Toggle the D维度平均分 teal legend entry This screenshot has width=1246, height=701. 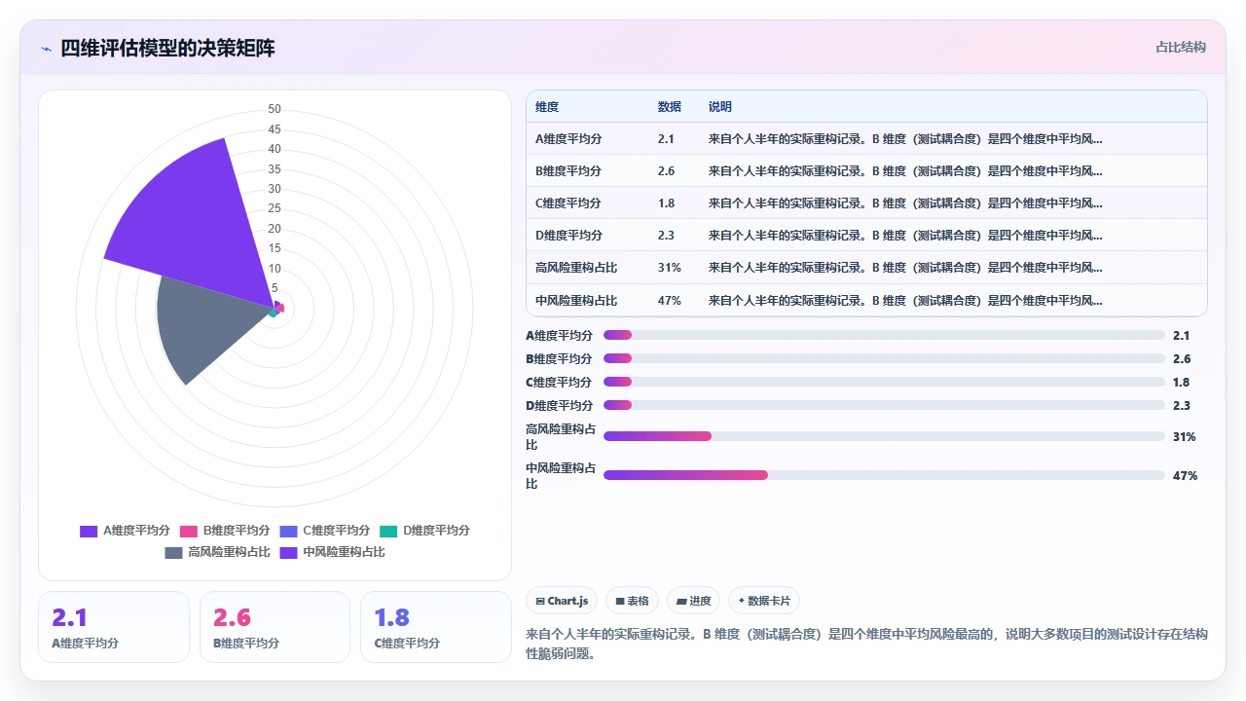coord(424,531)
